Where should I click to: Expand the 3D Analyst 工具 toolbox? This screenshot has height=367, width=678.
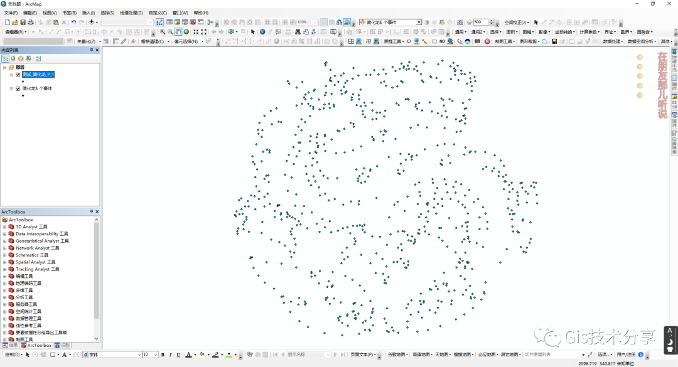(x=4, y=226)
